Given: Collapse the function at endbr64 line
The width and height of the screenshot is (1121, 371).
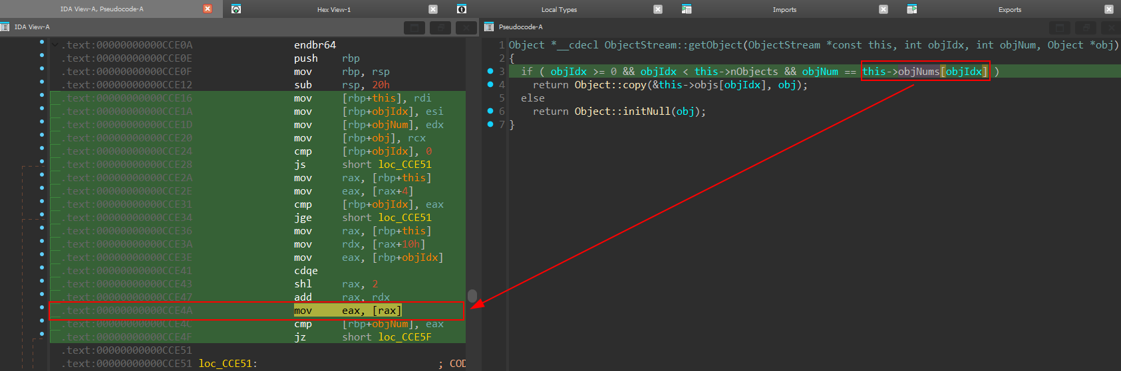Looking at the screenshot, I should pos(55,45).
